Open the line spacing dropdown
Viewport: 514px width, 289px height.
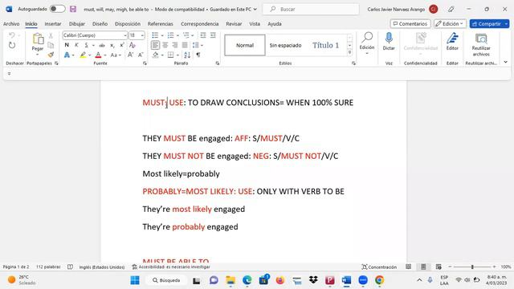click(x=198, y=45)
